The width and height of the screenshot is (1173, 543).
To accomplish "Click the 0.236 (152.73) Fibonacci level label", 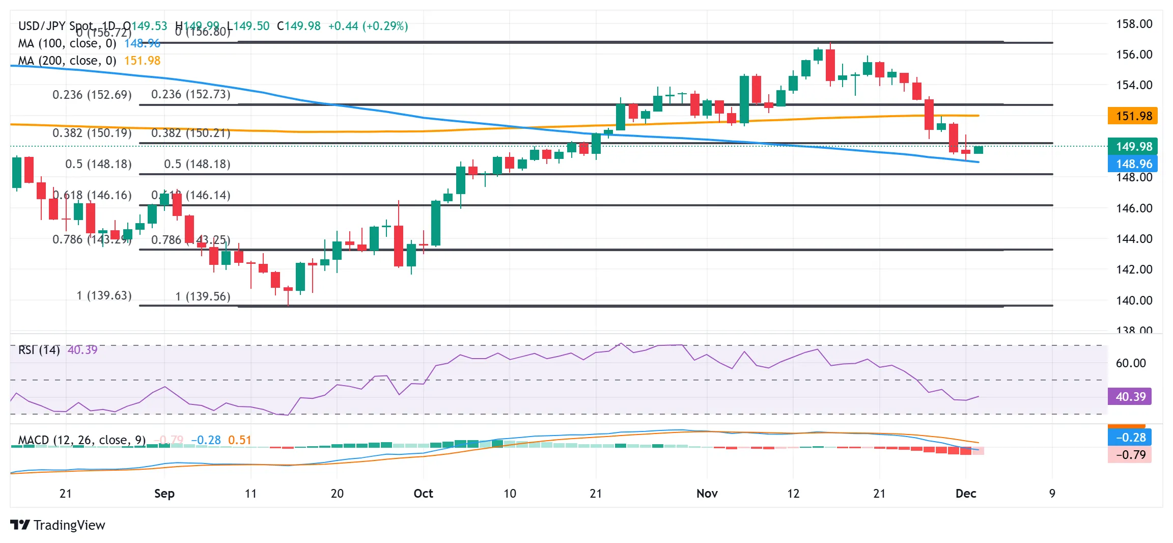I will click(x=191, y=94).
